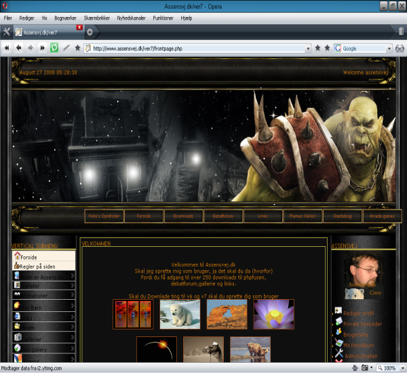Open the Vis menu
The height and width of the screenshot is (373, 407).
[x=44, y=18]
